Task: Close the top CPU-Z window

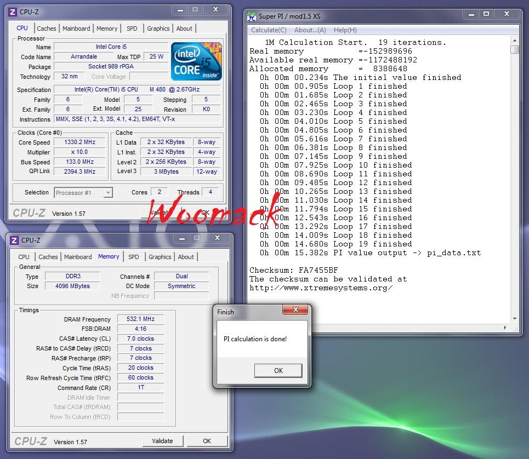Action: point(216,10)
